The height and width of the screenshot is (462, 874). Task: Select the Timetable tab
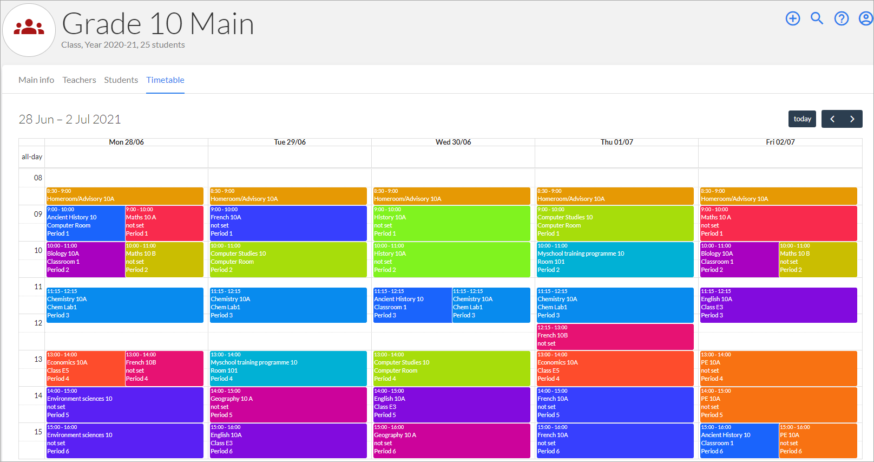coord(165,80)
